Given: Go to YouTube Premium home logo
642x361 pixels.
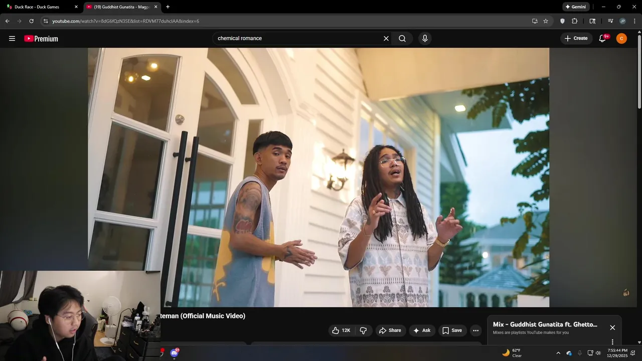Looking at the screenshot, I should pos(41,39).
